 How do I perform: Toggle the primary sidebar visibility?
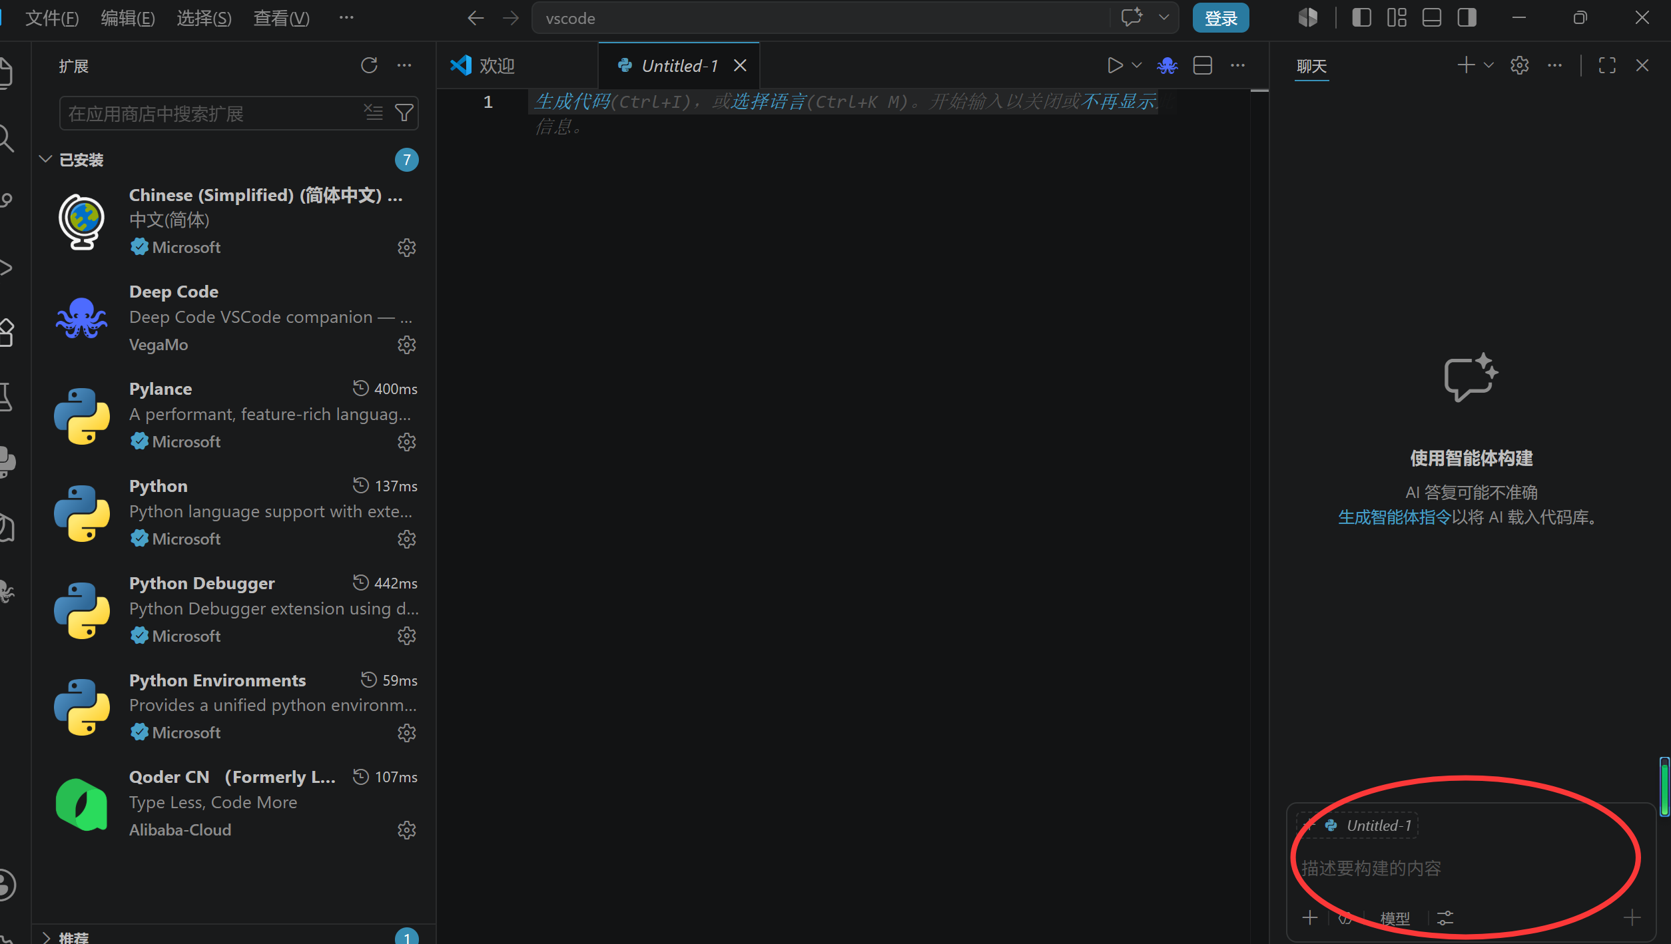pyautogui.click(x=1362, y=18)
